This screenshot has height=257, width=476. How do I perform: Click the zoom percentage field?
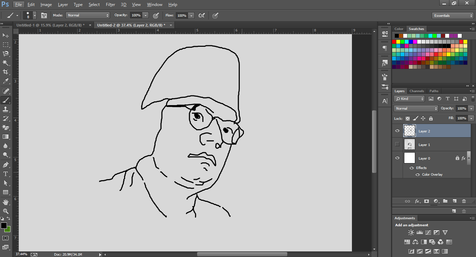(21, 254)
